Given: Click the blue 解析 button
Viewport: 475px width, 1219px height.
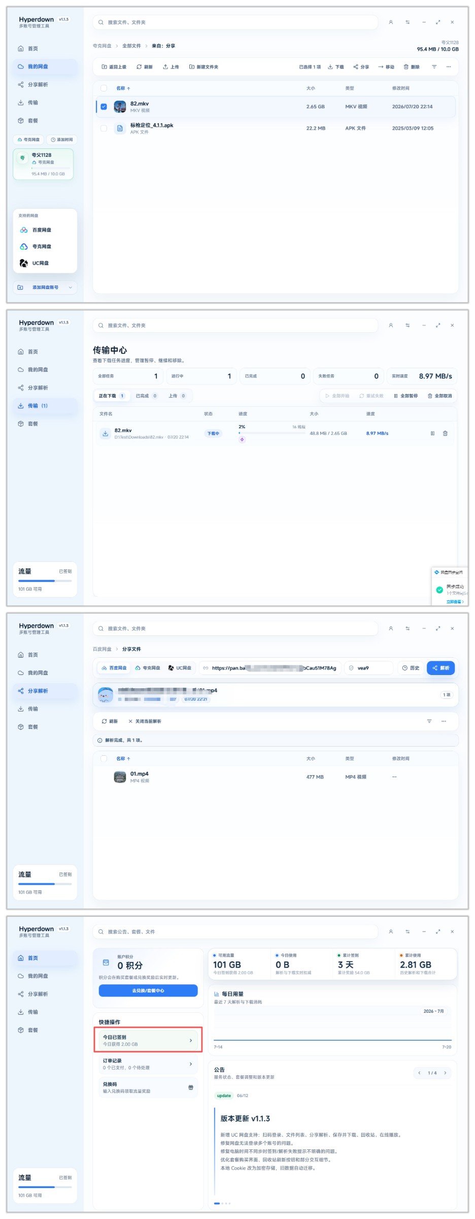Looking at the screenshot, I should pos(440,668).
